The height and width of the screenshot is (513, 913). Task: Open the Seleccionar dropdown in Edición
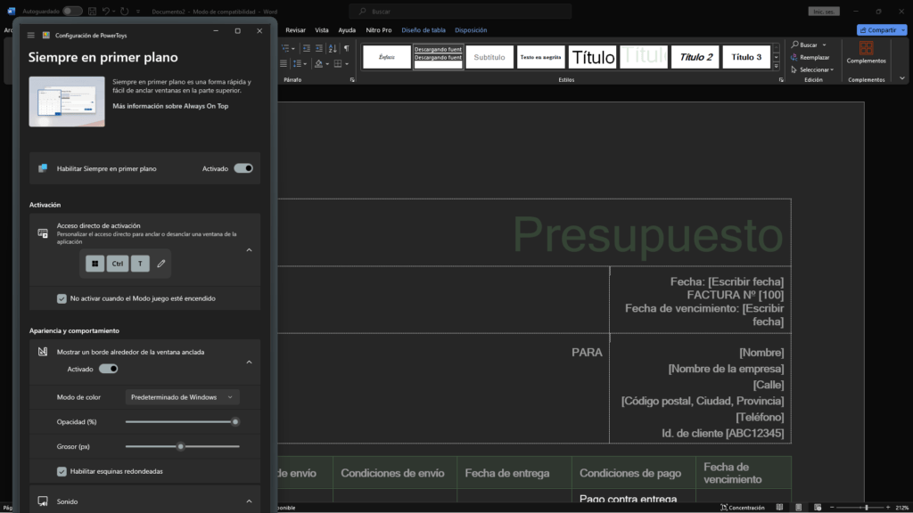pyautogui.click(x=813, y=69)
